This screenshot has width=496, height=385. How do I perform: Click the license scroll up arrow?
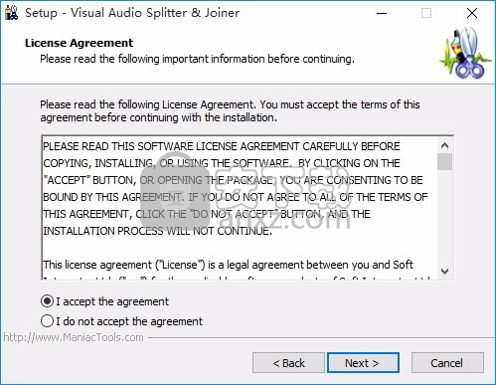point(444,145)
